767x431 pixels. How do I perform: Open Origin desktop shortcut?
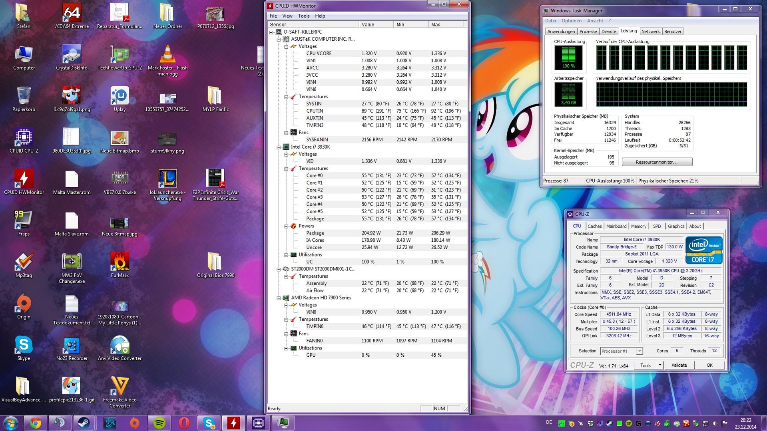[24, 307]
